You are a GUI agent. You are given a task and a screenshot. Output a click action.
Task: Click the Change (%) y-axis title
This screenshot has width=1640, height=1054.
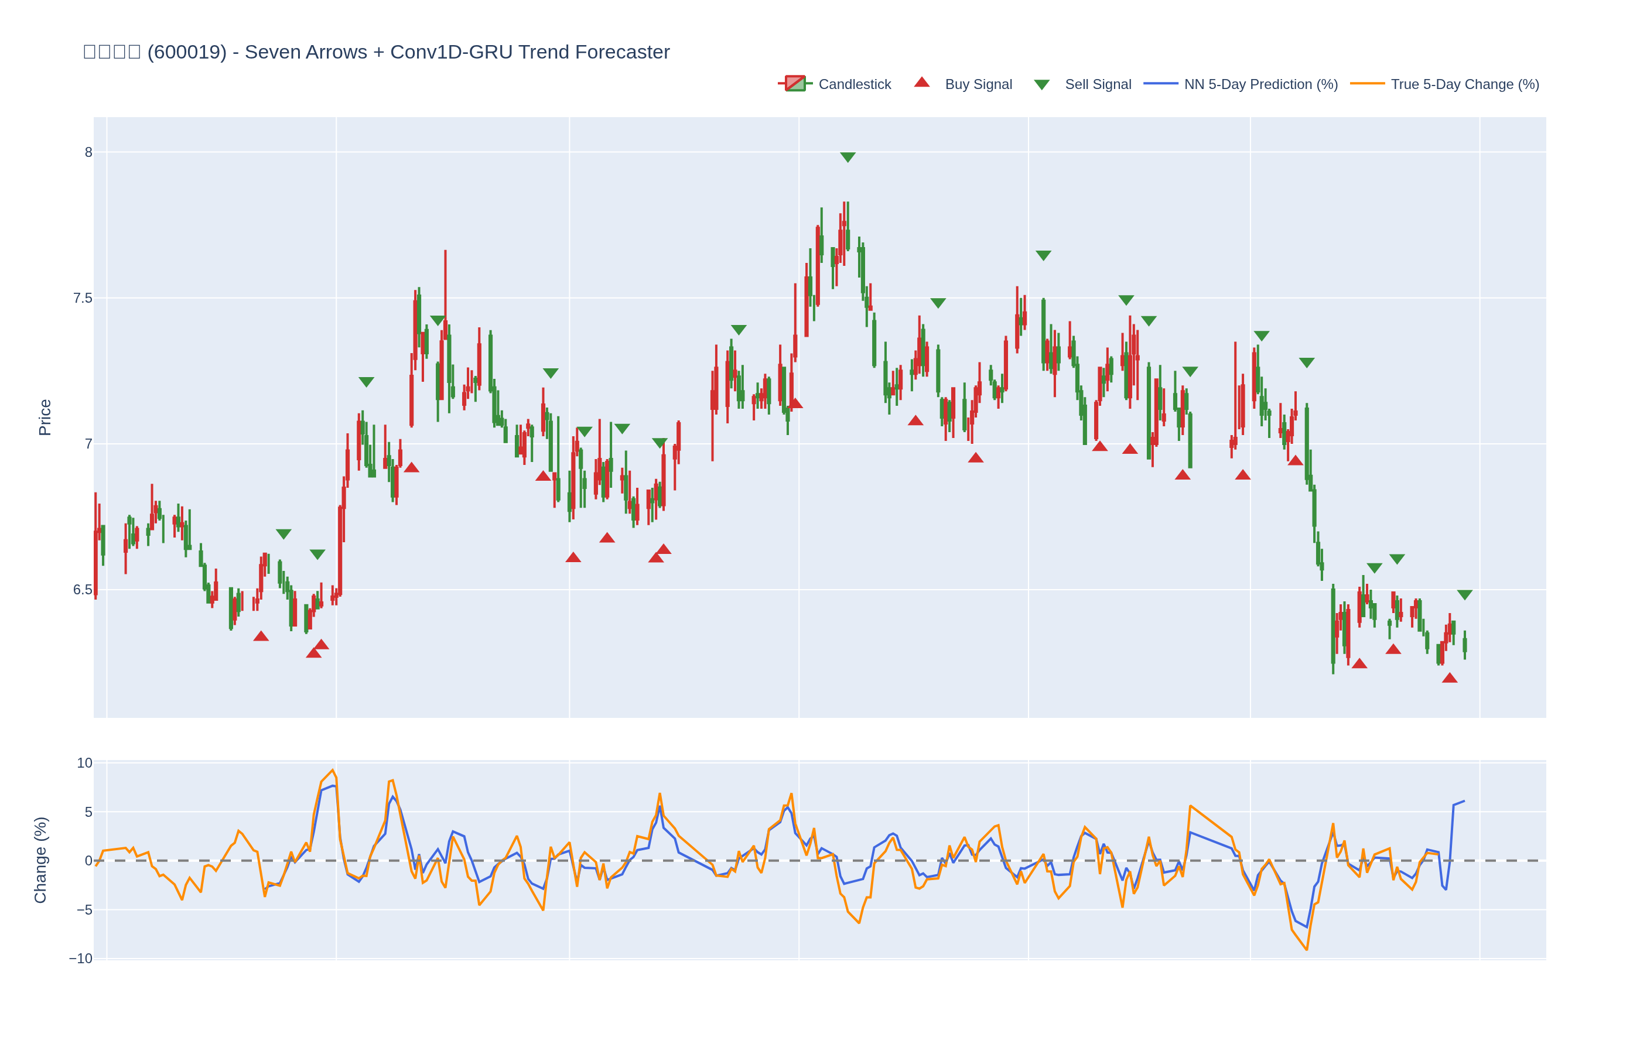pyautogui.click(x=41, y=860)
